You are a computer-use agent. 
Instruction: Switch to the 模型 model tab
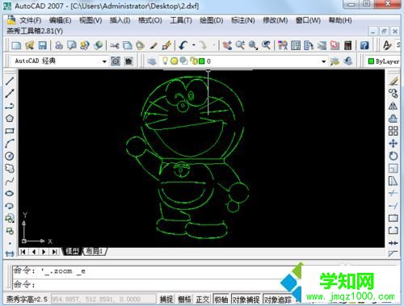(72, 251)
